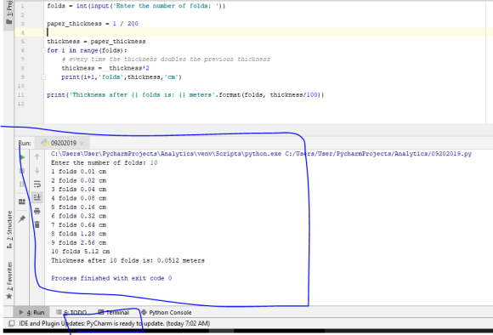The width and height of the screenshot is (493, 335).
Task: Open the 09202019.py script path link
Action: (378, 154)
